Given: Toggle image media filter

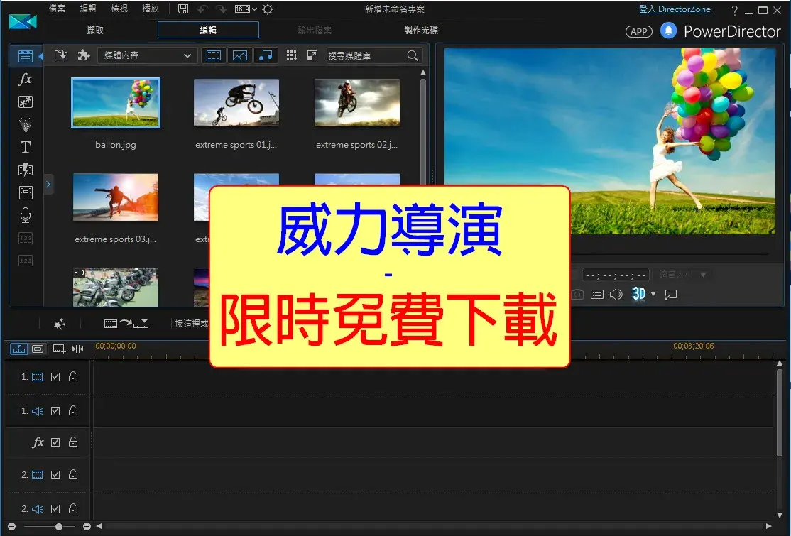Looking at the screenshot, I should point(240,55).
